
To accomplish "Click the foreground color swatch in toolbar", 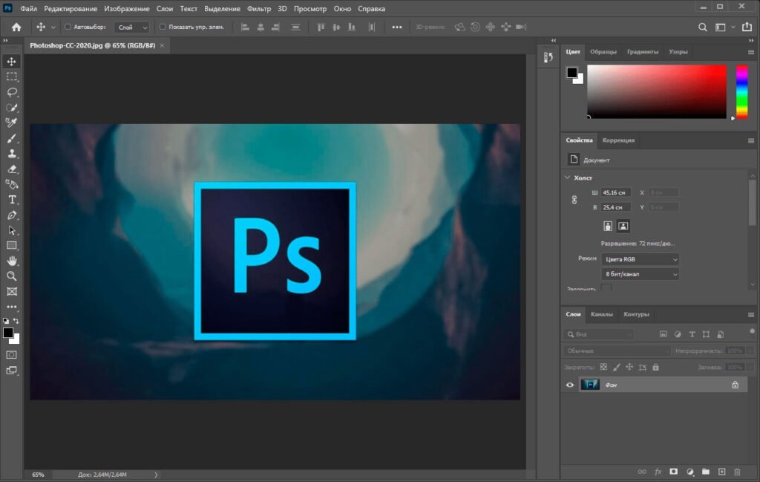I will tap(7, 333).
